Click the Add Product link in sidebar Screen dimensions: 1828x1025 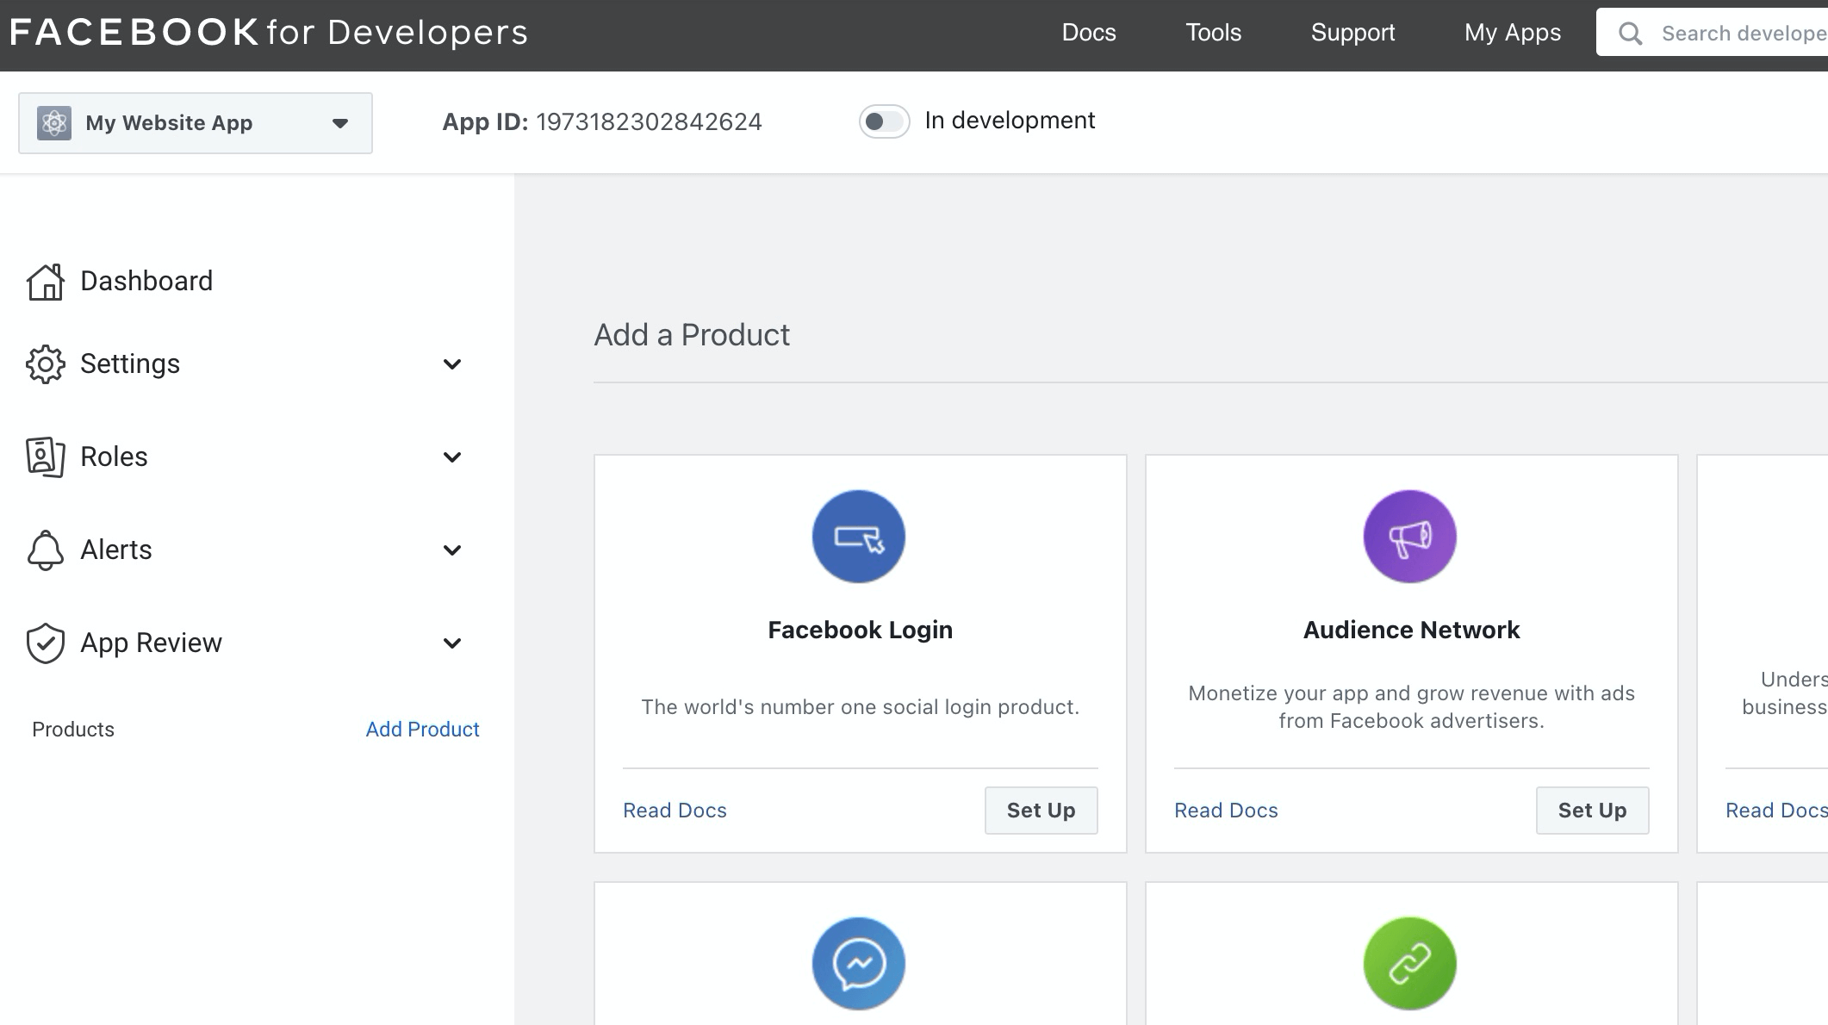420,729
